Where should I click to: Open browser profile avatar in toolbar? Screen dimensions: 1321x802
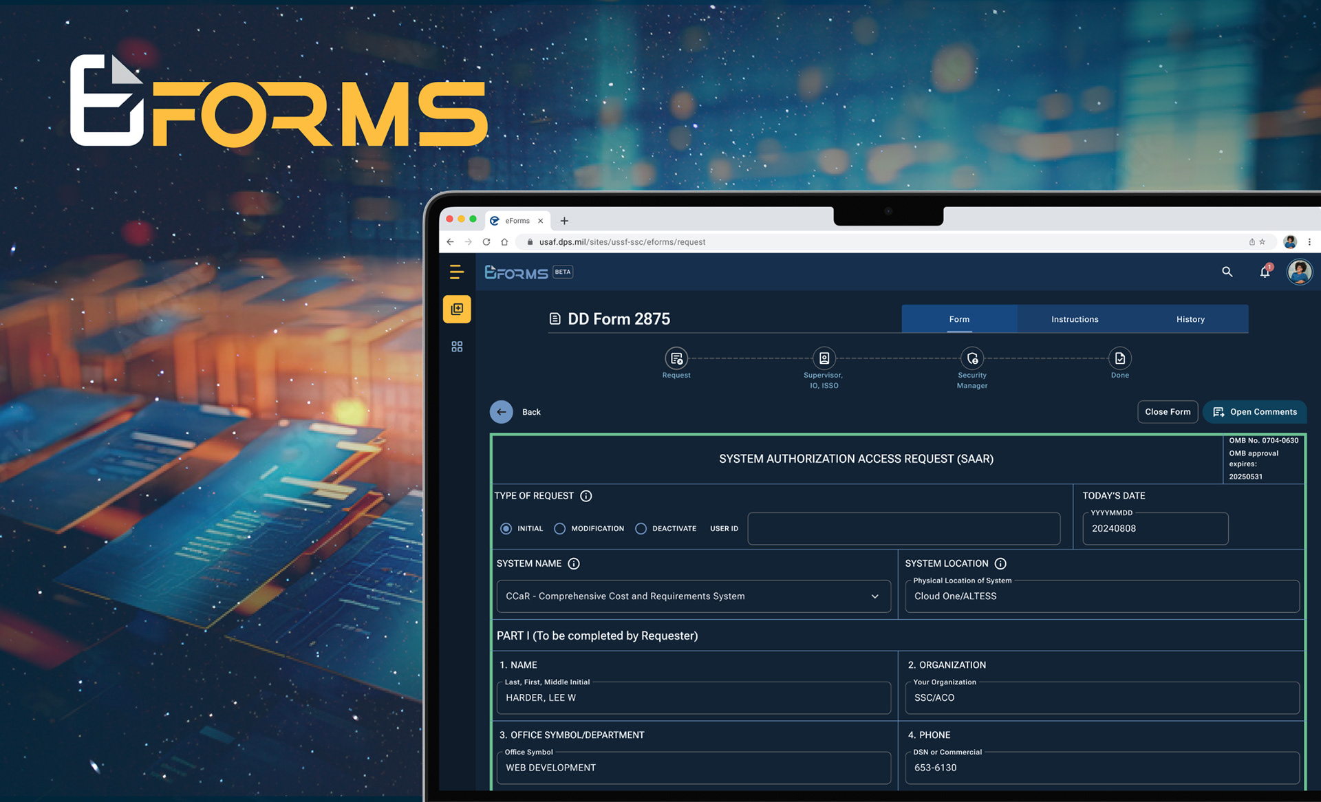click(1290, 242)
